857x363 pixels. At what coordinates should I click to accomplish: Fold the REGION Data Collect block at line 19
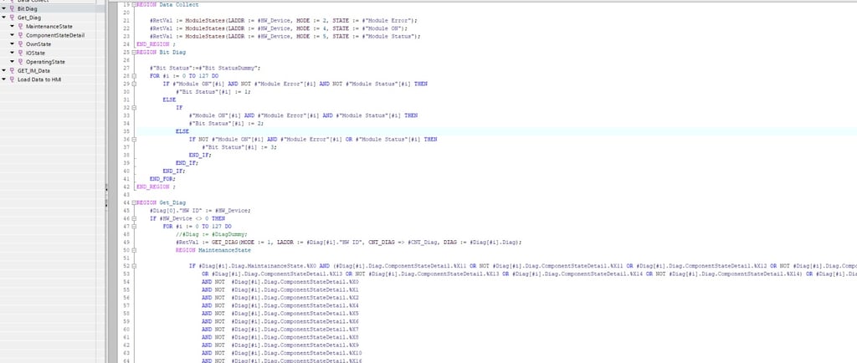tap(134, 4)
